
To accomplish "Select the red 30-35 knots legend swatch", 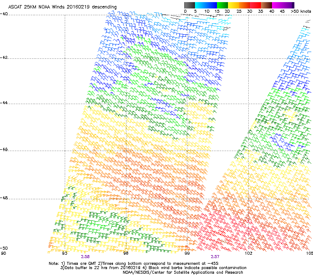I will (x=255, y=5).
